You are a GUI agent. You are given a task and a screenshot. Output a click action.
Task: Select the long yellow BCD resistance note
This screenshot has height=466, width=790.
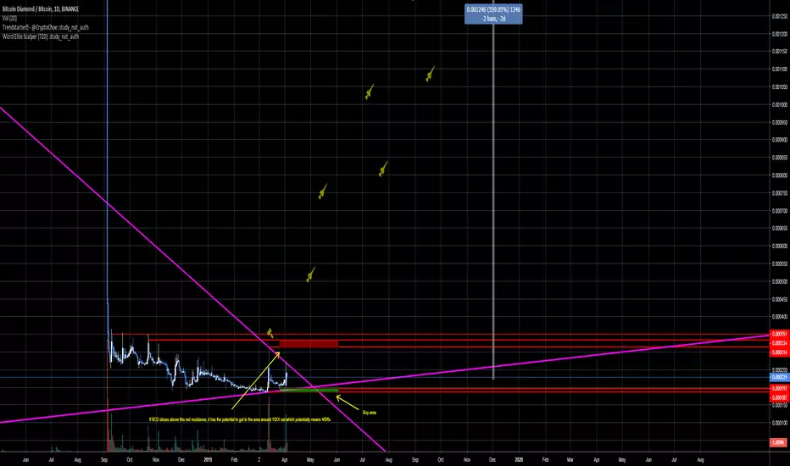(240, 419)
